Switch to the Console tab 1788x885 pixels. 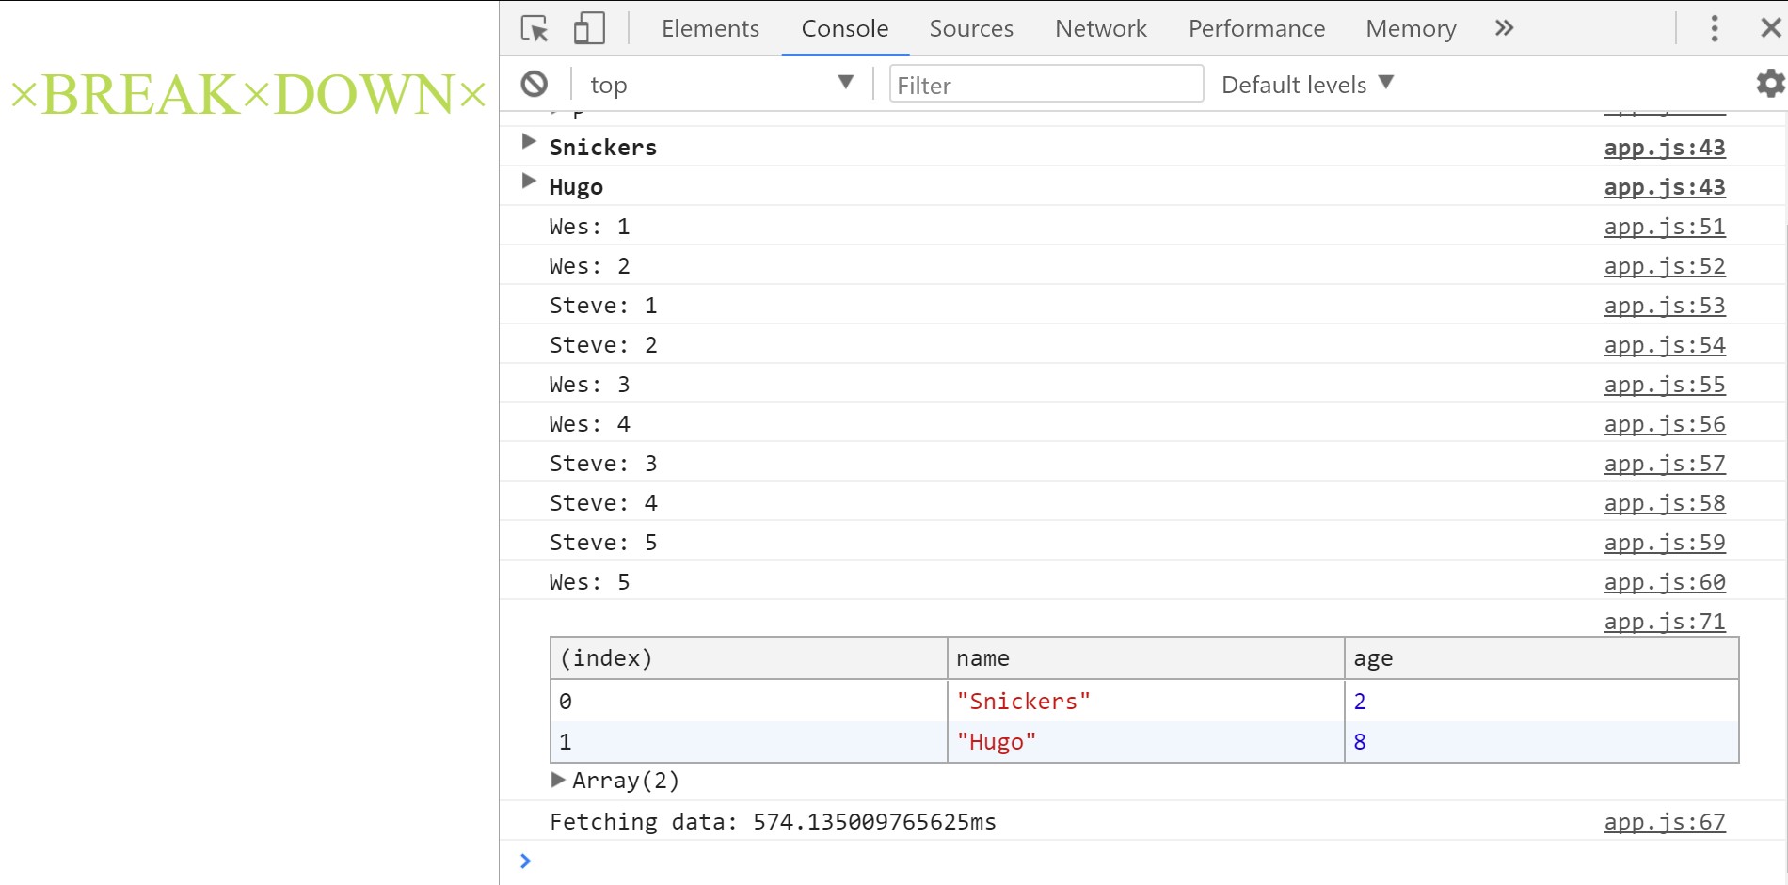click(845, 28)
